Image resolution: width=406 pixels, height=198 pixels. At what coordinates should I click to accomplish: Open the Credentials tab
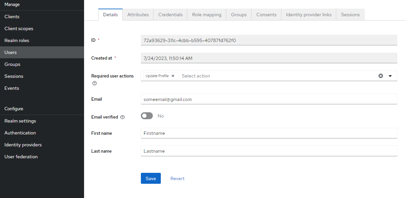(170, 14)
